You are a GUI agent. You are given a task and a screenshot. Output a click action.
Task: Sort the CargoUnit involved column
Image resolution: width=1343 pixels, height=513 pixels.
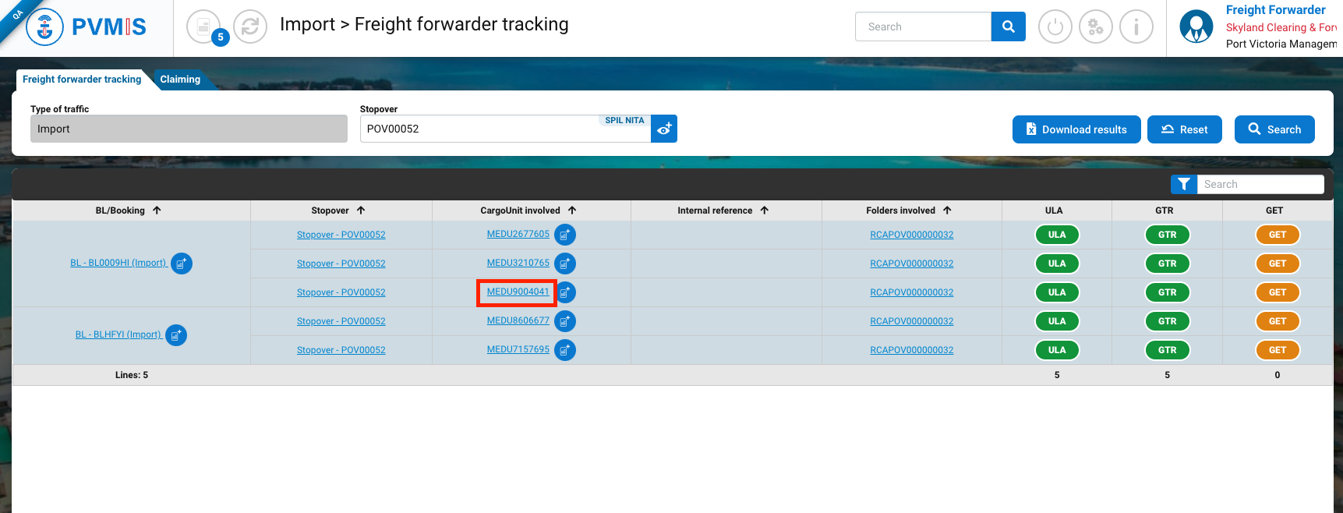click(x=572, y=211)
